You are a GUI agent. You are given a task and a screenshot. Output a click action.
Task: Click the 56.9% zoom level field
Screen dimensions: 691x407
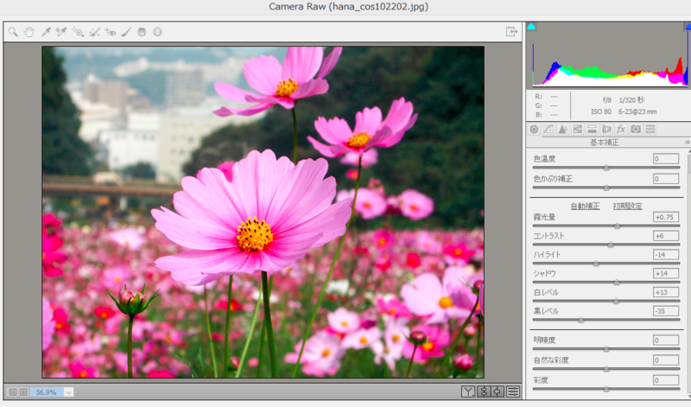click(47, 392)
